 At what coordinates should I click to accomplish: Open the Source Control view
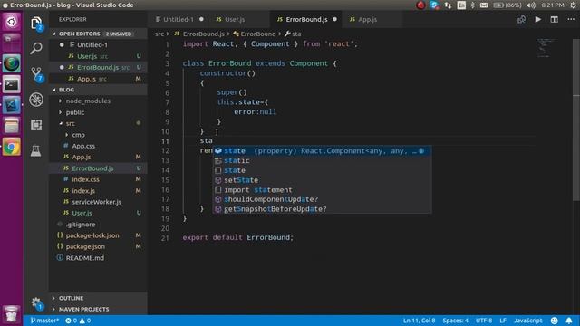pyautogui.click(x=36, y=73)
